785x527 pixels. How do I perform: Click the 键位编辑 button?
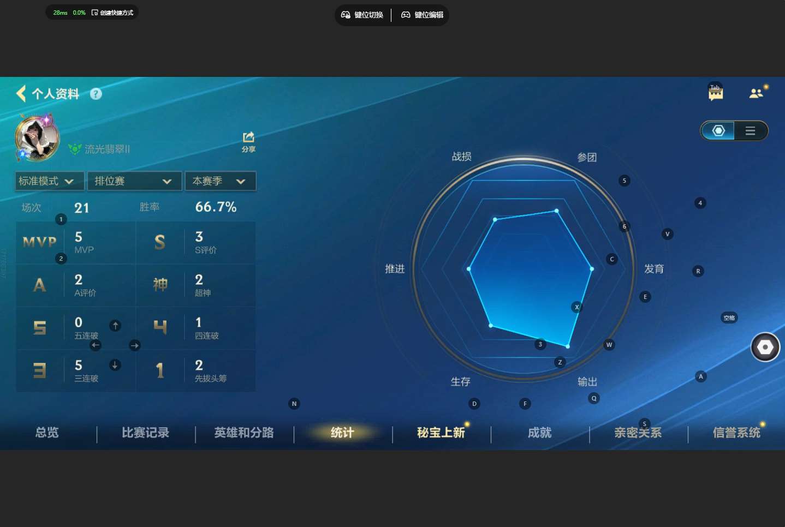click(422, 15)
